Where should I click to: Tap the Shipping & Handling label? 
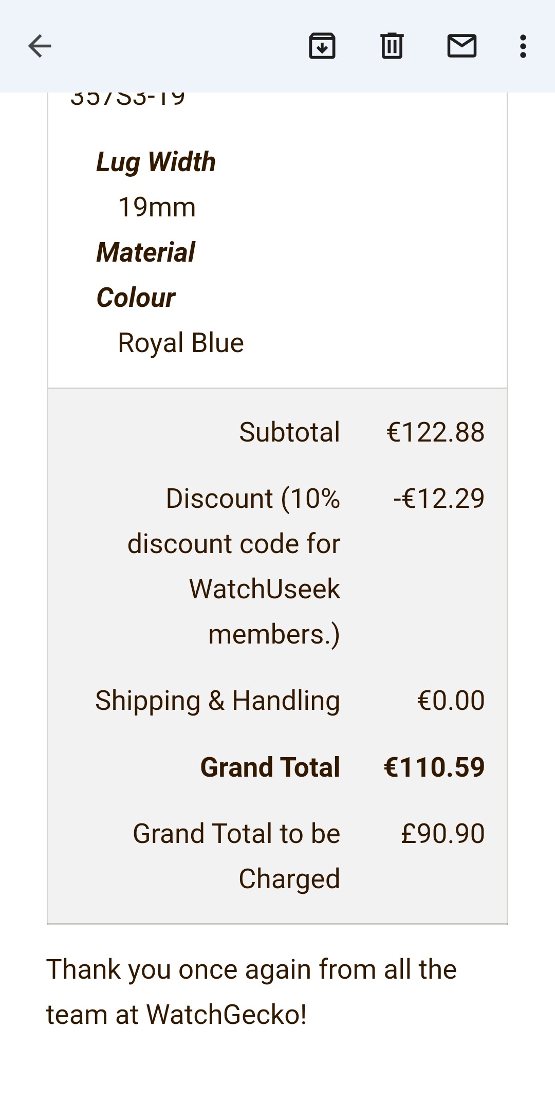click(x=217, y=701)
